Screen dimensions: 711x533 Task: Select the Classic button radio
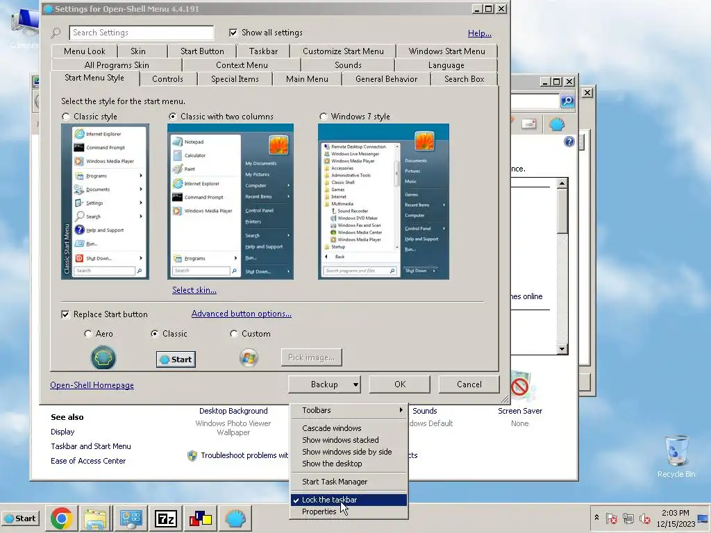coord(155,334)
